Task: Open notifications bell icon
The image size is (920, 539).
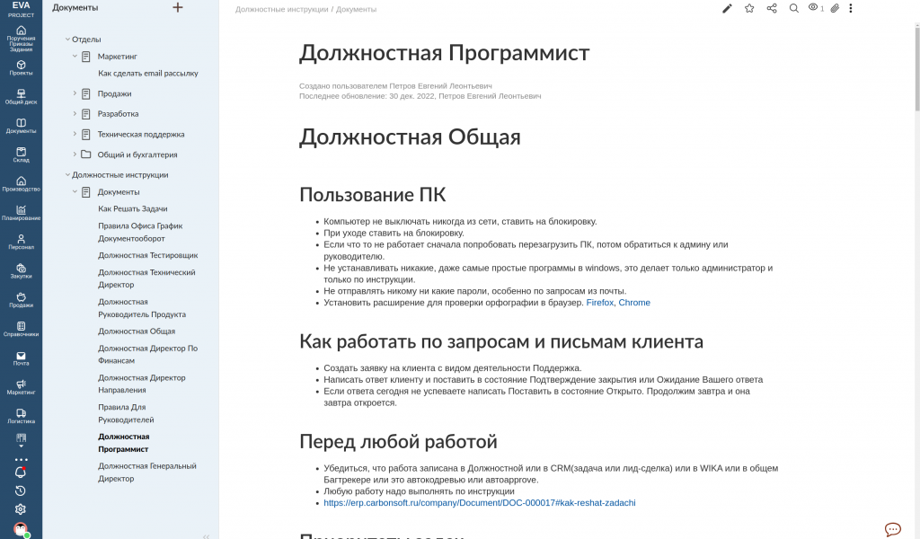Action: tap(21, 473)
